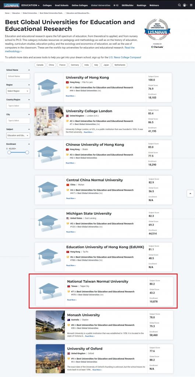
Task: Open Rankings navigation item
Action: 141,5
